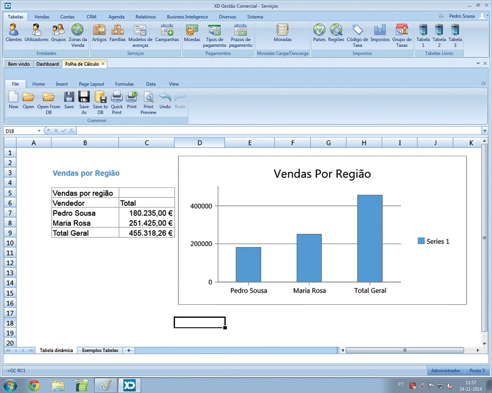
Task: Switch to the Exemplos Tabelas sheet
Action: [100, 350]
